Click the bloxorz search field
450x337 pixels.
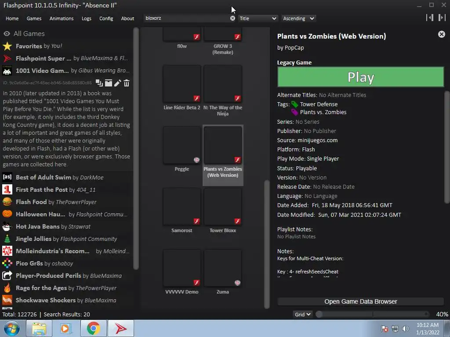coord(186,18)
